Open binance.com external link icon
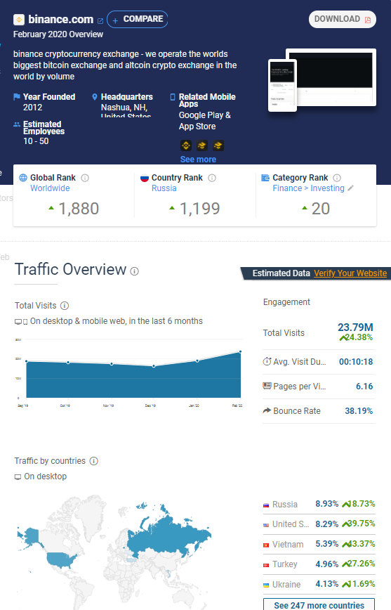This screenshot has height=610, width=391. coord(100,21)
